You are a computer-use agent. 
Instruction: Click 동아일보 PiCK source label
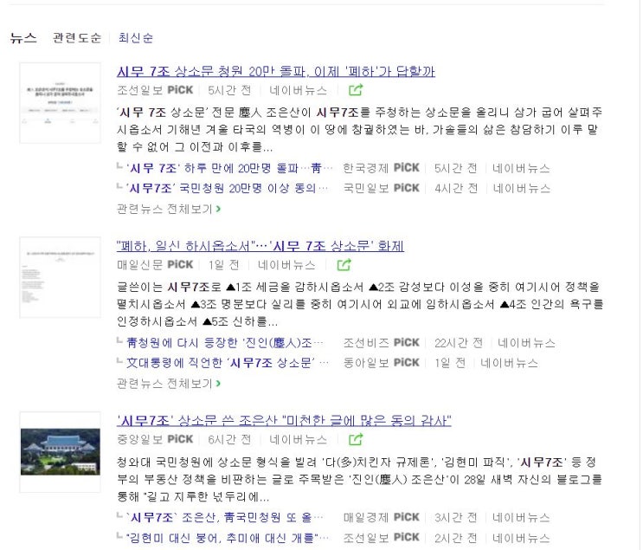(382, 363)
